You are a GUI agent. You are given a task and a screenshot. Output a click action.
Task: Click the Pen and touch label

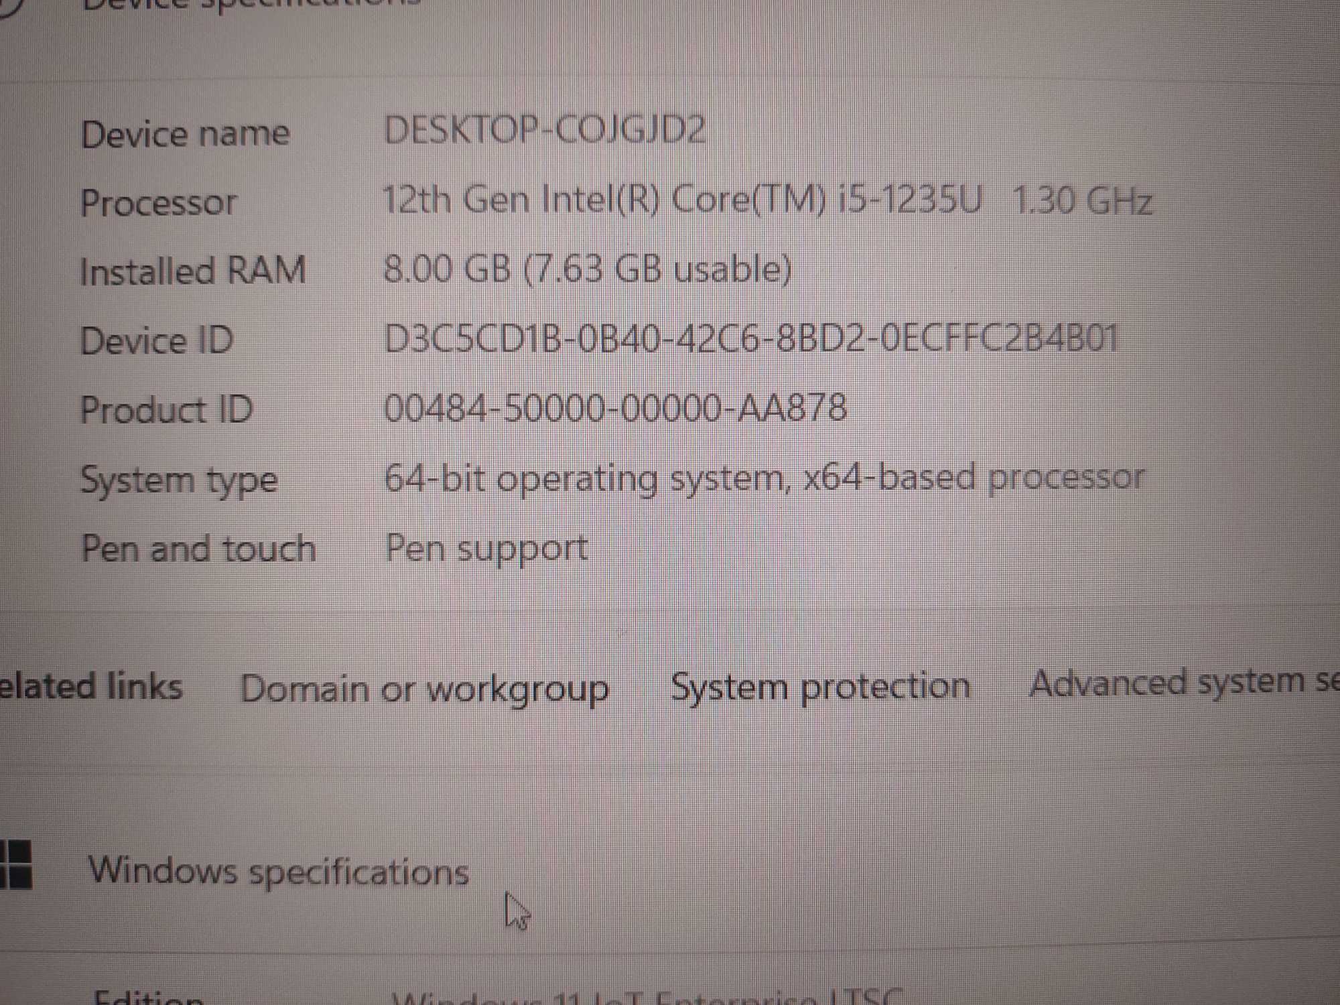click(198, 549)
